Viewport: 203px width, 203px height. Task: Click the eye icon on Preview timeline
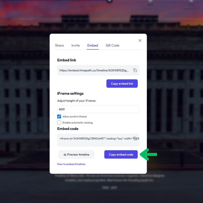[x=65, y=155]
